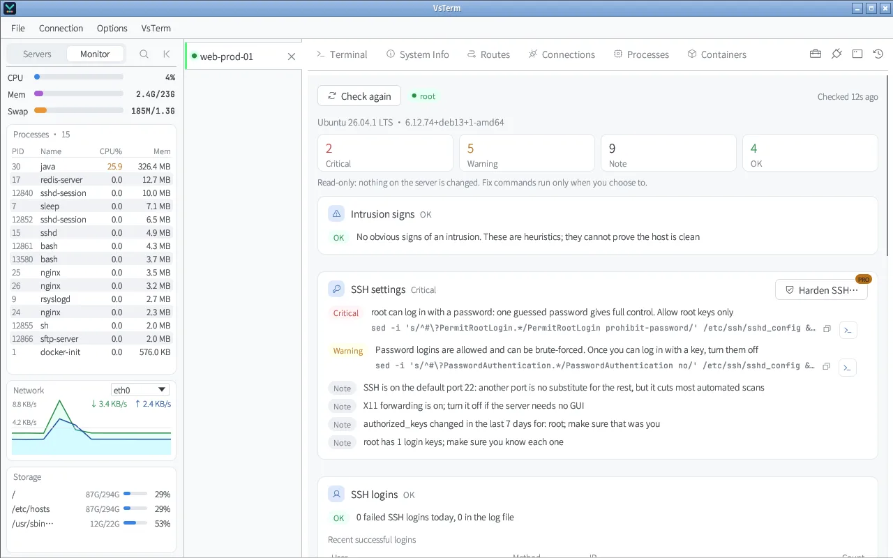Click the SSH settings key icon
Image resolution: width=893 pixels, height=558 pixels.
coord(336,289)
